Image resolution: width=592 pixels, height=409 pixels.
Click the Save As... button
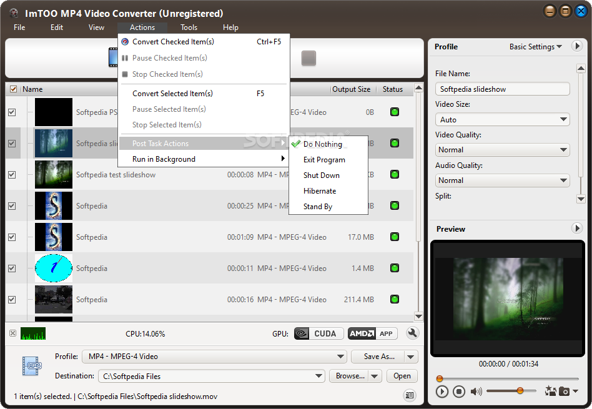[x=378, y=357]
